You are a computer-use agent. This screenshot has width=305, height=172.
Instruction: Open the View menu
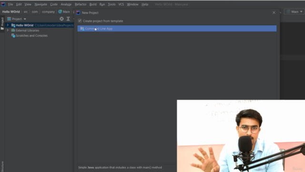[28, 4]
